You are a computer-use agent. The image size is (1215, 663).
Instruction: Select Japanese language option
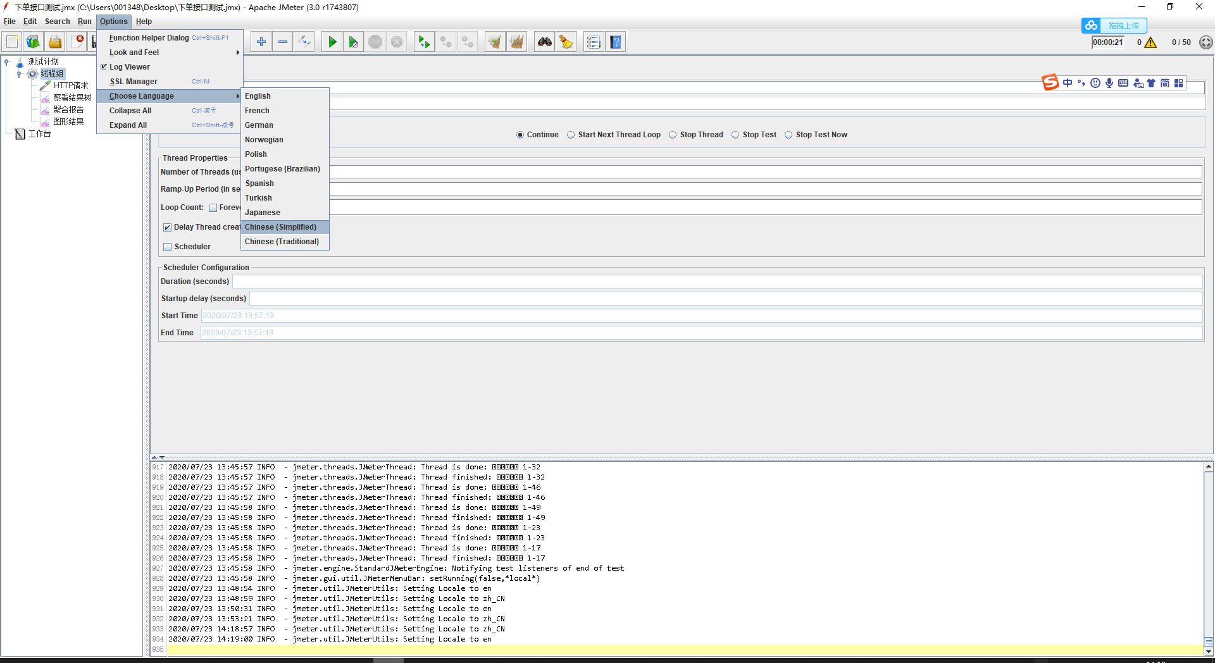point(285,213)
